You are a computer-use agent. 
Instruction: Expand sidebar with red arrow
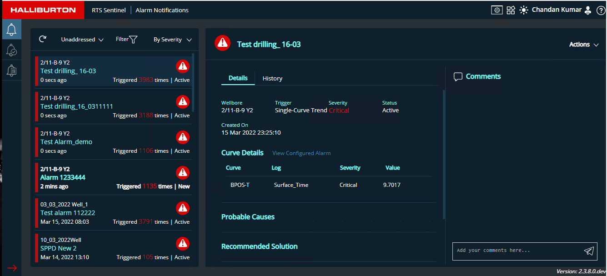(x=12, y=268)
